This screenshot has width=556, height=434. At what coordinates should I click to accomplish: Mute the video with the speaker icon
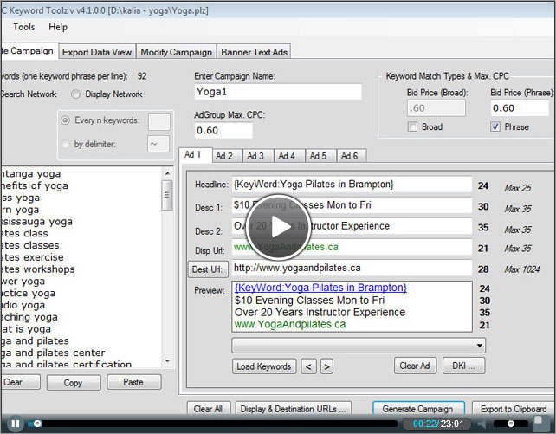(482, 424)
